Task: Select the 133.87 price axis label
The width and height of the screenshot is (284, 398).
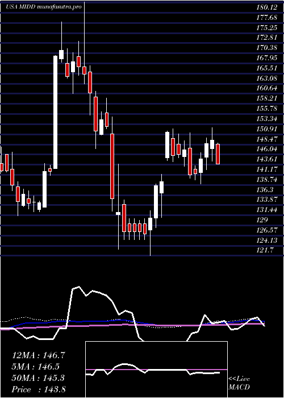Action: click(x=267, y=200)
